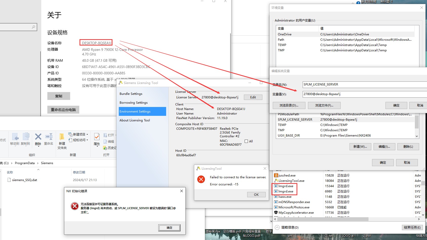Click 新建(W)... in system variables

click(x=360, y=147)
